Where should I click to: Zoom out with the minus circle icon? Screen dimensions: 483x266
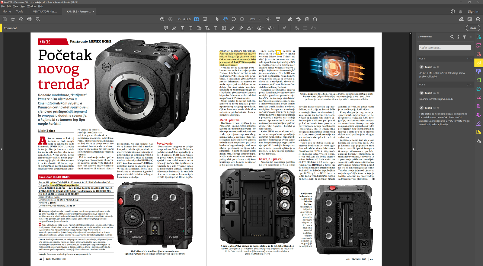[234, 19]
